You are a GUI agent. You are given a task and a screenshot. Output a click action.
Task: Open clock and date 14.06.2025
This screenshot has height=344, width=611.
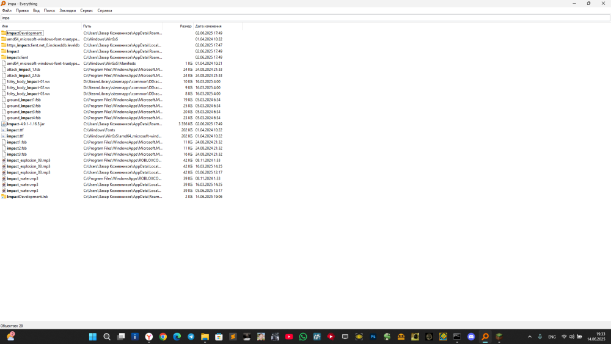click(x=596, y=337)
